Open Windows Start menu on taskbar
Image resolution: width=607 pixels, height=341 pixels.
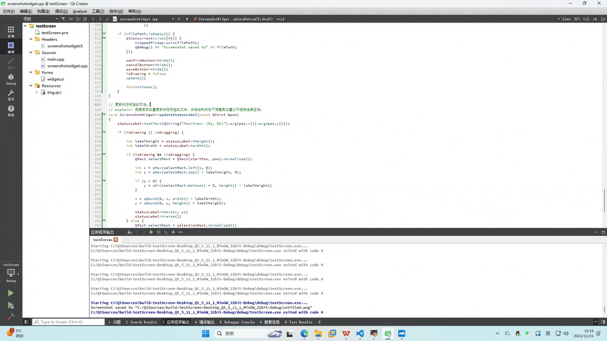pos(206,333)
